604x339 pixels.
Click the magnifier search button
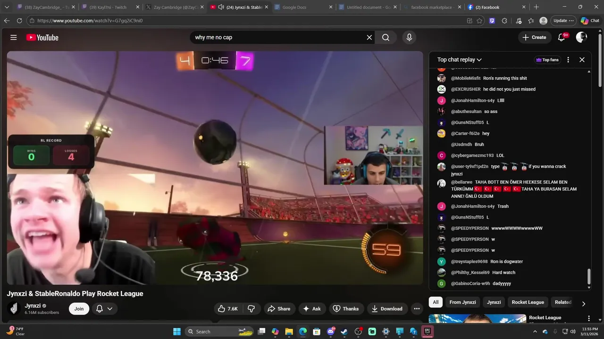(386, 37)
